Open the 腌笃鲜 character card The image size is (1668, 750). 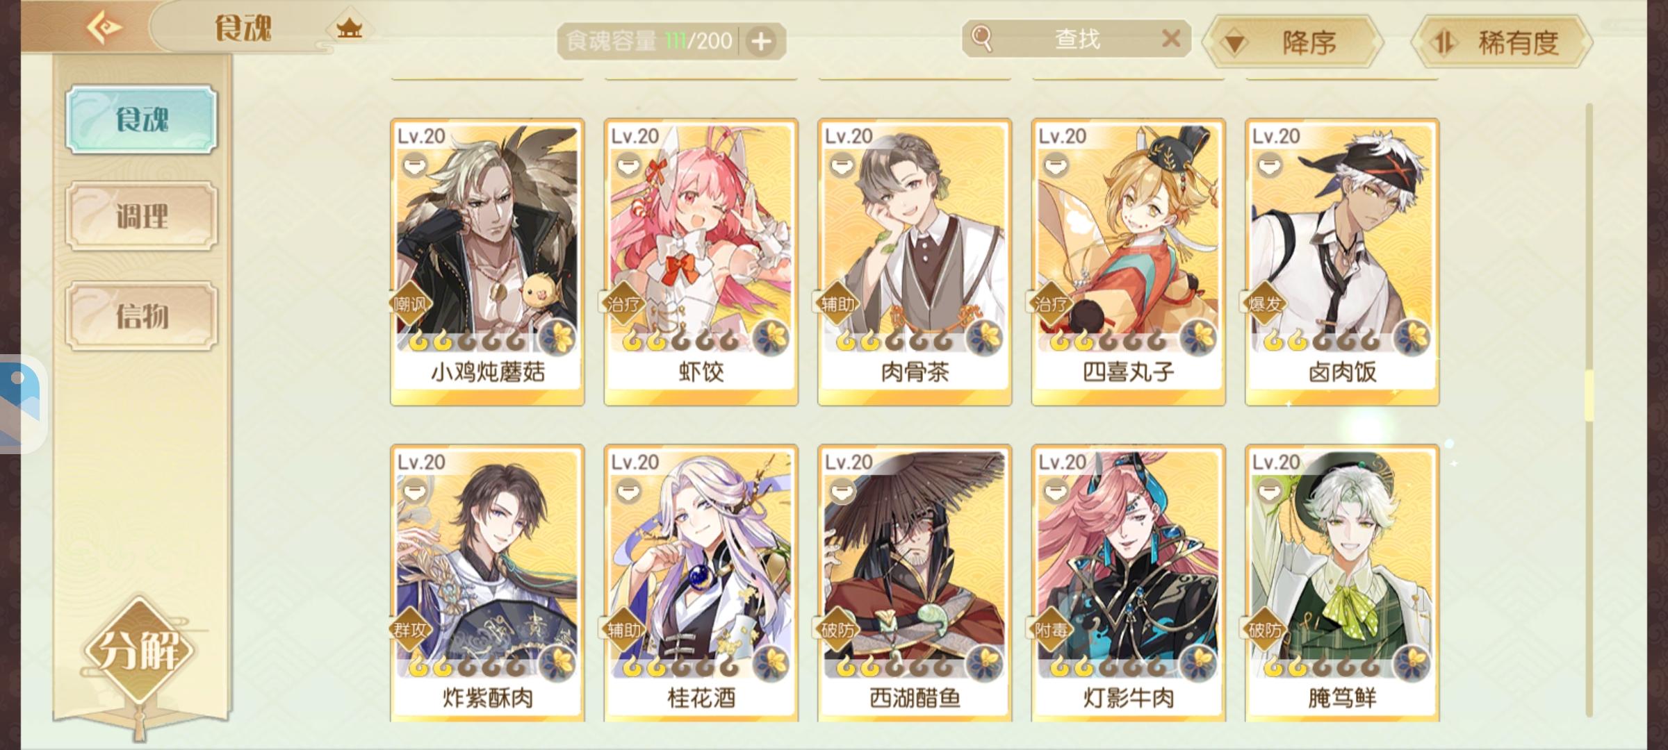[1342, 583]
